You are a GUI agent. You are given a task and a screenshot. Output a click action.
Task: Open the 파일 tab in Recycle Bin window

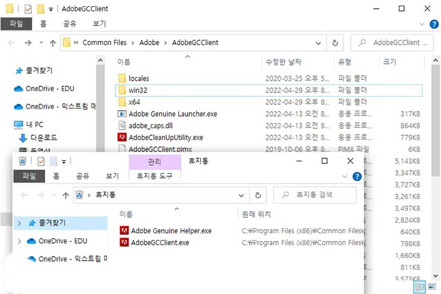[x=29, y=176]
